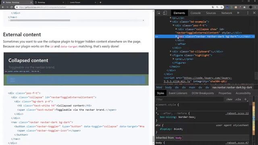258x145 pixels.
Task: Click the External content heading
Action: (22, 35)
